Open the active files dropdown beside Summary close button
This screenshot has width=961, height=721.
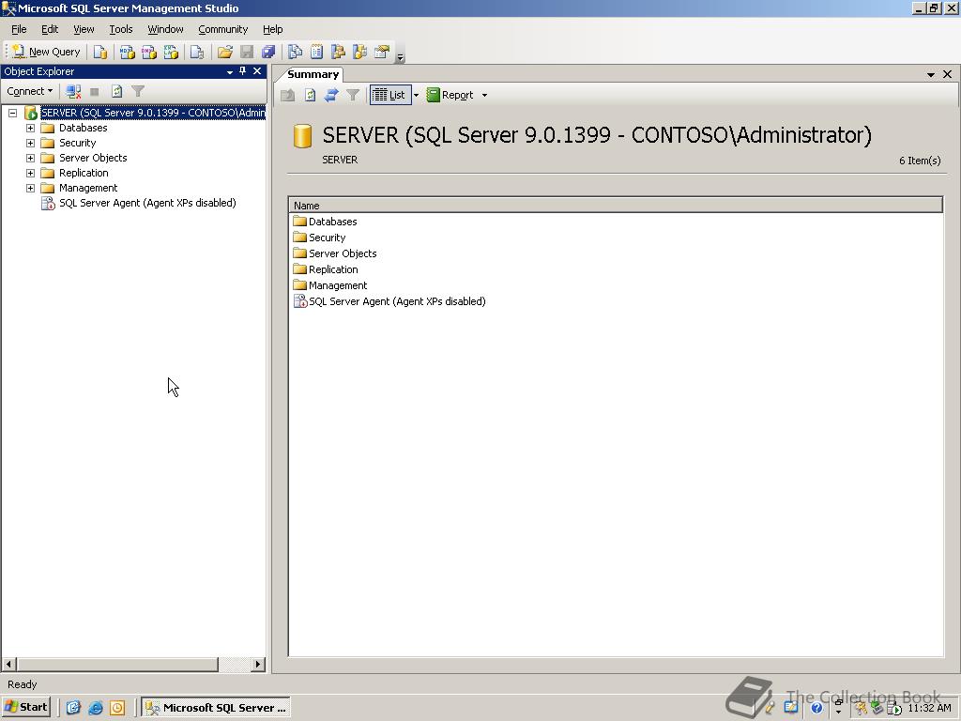pyautogui.click(x=930, y=74)
